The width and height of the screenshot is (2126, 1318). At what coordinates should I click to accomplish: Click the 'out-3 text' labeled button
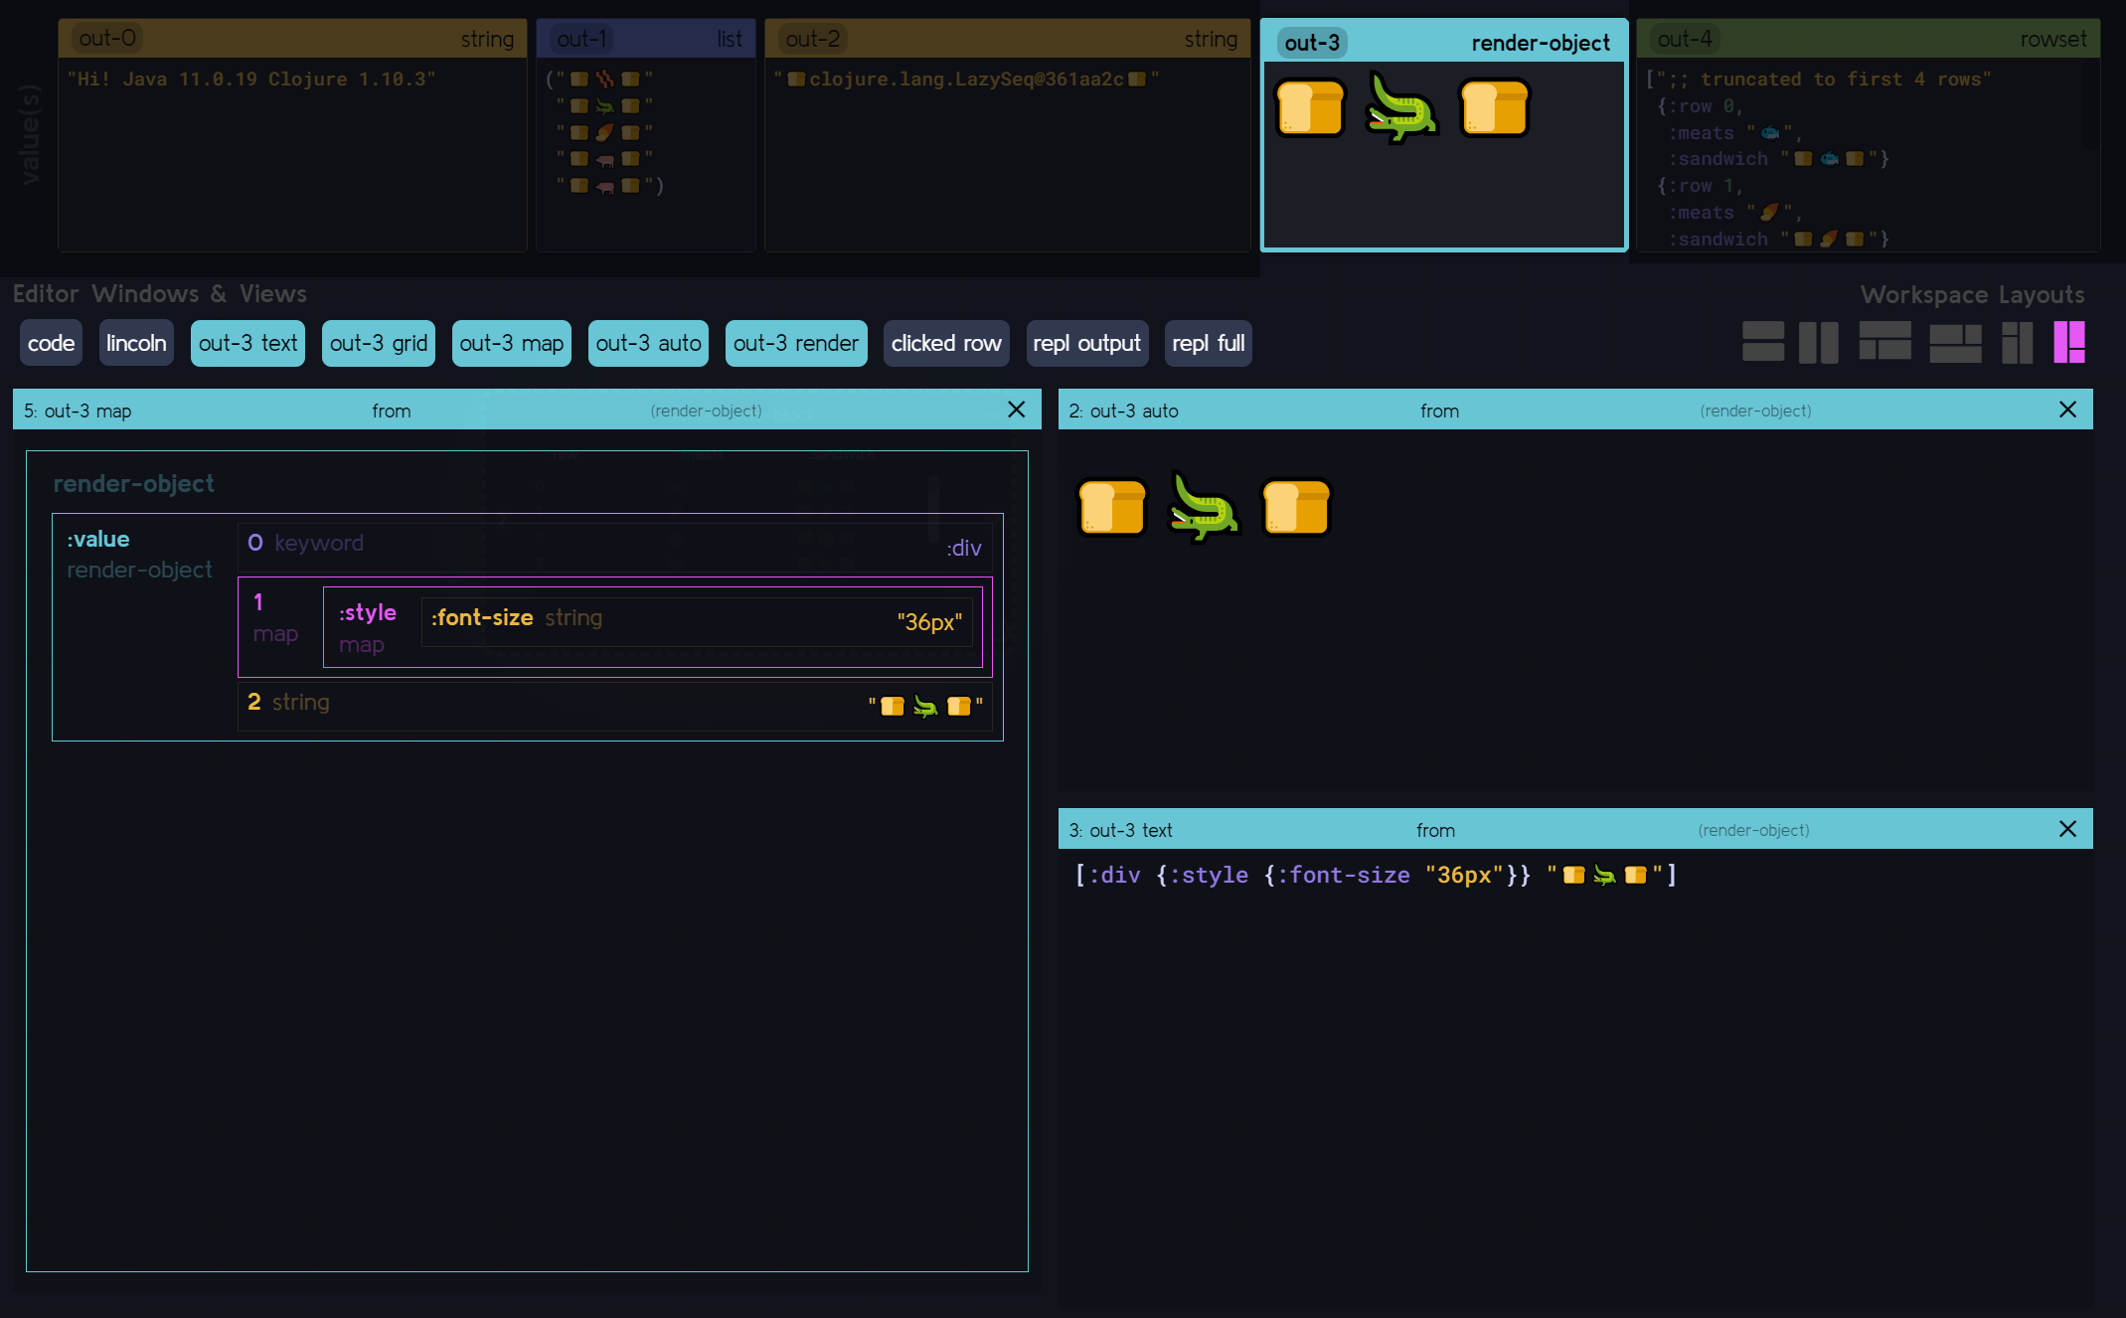click(249, 340)
